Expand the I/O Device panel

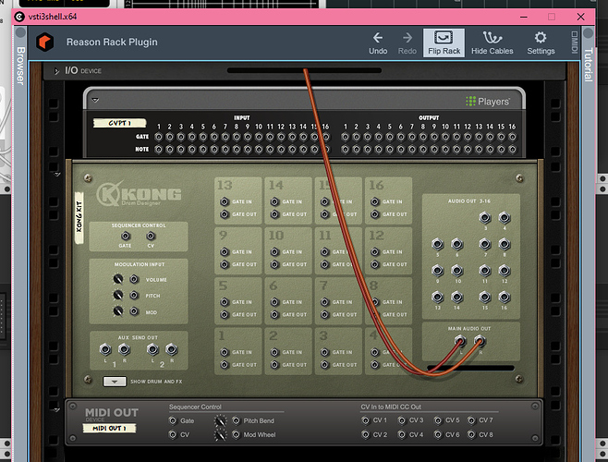point(56,71)
